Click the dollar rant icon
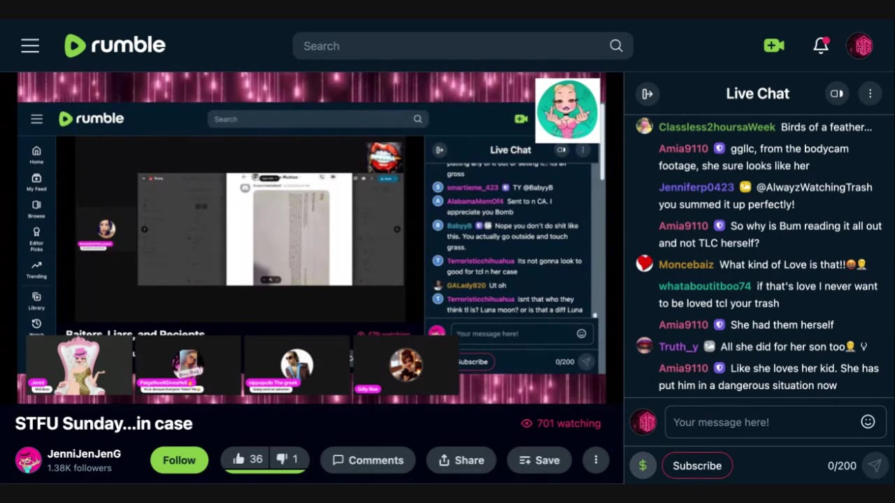 coord(643,465)
